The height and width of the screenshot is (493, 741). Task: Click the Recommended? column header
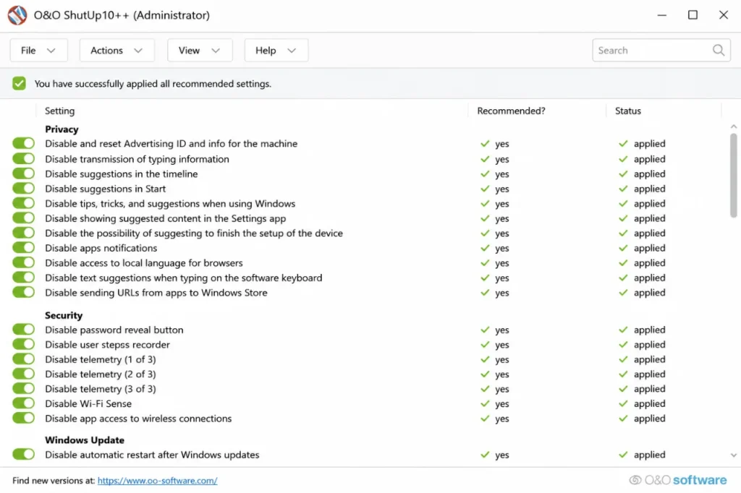click(511, 111)
